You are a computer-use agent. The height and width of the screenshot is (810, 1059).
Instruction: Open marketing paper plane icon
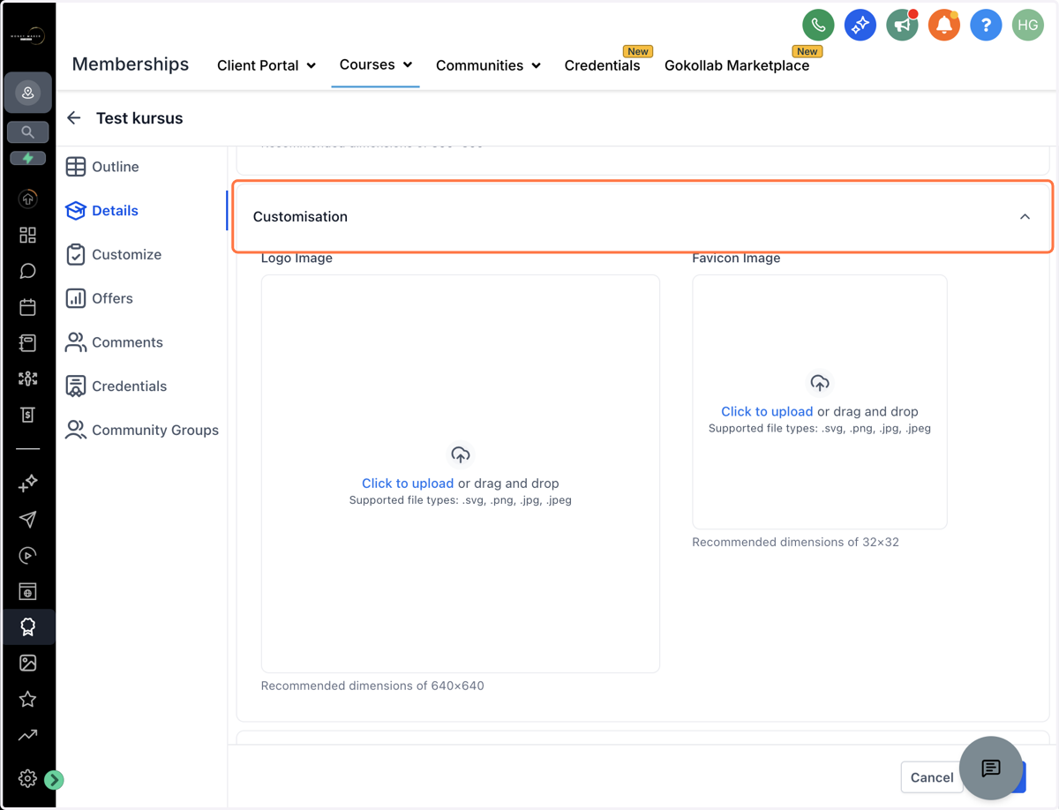(x=27, y=519)
